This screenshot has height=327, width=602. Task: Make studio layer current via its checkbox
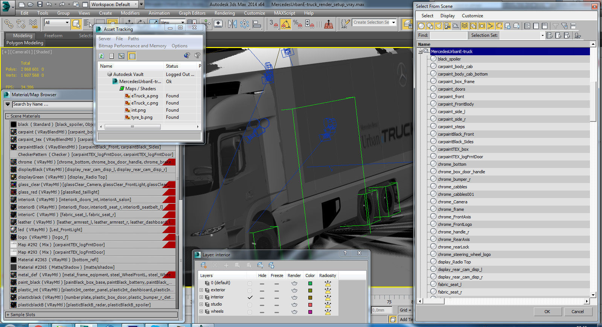pos(250,304)
